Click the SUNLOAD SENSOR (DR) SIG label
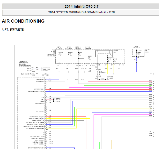This screenshot has height=149, width=159. click(x=36, y=148)
